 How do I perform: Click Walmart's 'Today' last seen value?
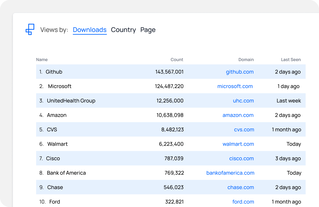point(294,144)
